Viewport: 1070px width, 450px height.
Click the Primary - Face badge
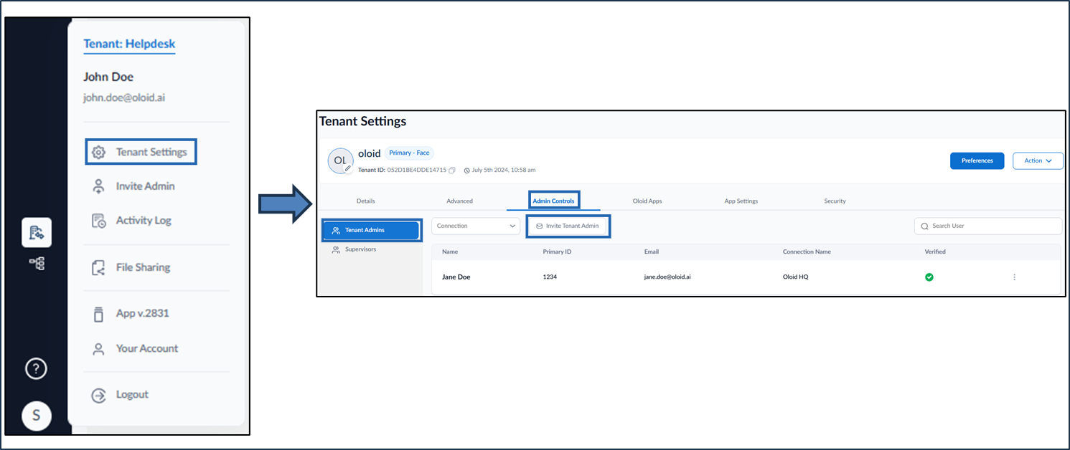pyautogui.click(x=409, y=153)
